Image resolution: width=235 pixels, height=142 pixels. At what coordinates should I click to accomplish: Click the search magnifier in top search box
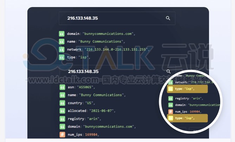point(168,18)
